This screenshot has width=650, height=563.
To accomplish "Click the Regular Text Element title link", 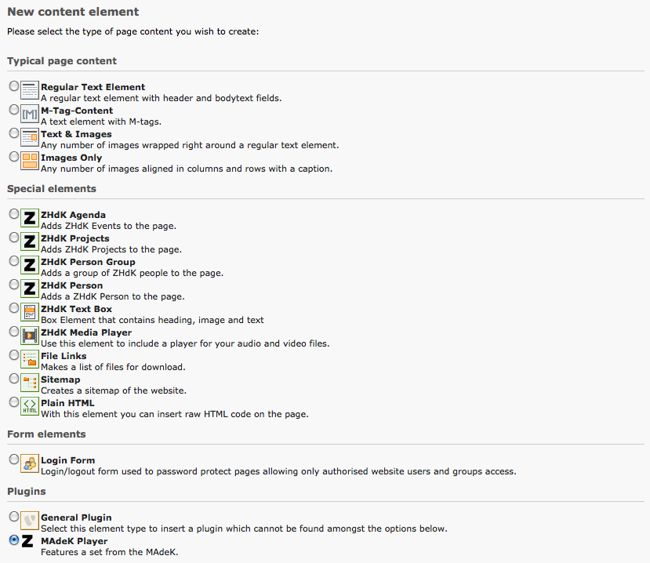I will [93, 87].
